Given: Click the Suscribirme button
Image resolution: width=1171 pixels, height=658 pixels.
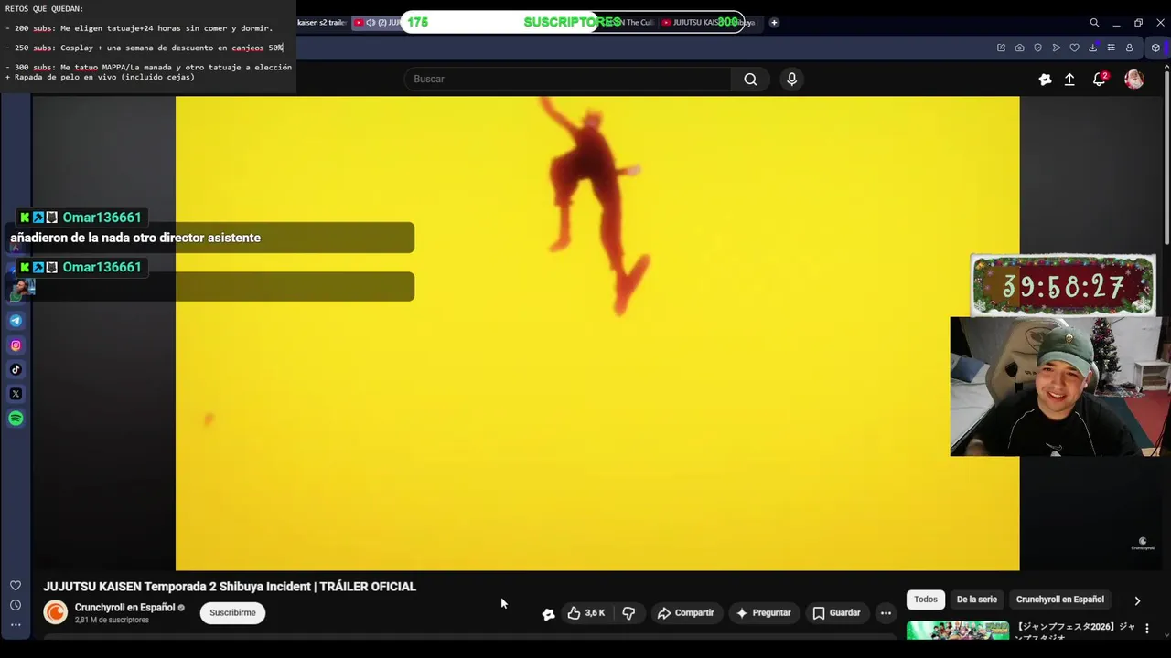Looking at the screenshot, I should (233, 613).
